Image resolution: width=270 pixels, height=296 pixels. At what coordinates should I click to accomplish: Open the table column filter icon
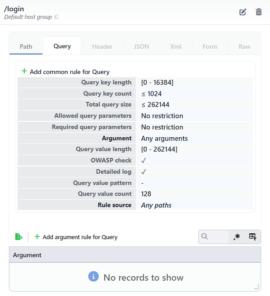[253, 237]
